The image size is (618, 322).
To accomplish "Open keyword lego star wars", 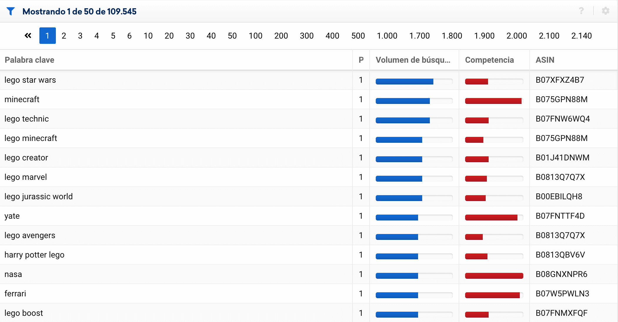I will click(x=30, y=80).
